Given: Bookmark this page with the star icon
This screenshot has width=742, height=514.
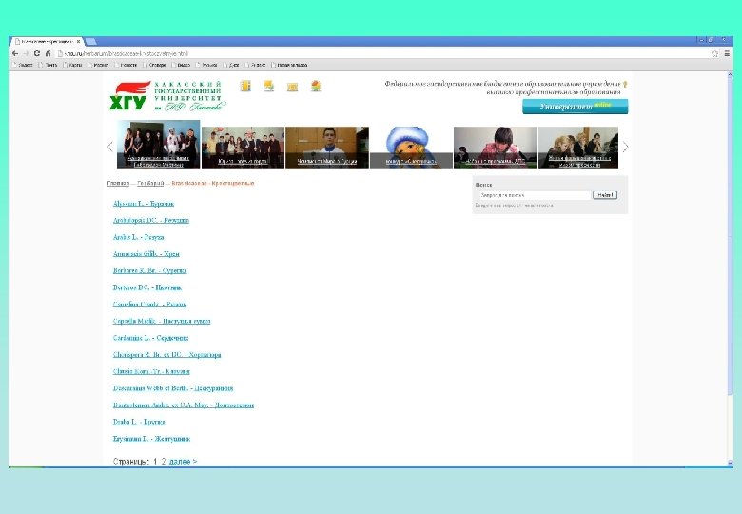Looking at the screenshot, I should pos(715,54).
